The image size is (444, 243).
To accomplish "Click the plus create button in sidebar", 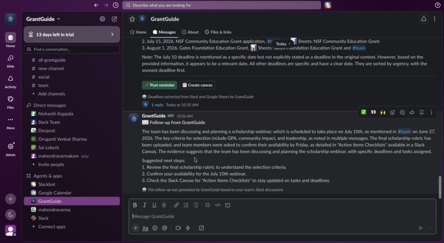I will (10, 199).
